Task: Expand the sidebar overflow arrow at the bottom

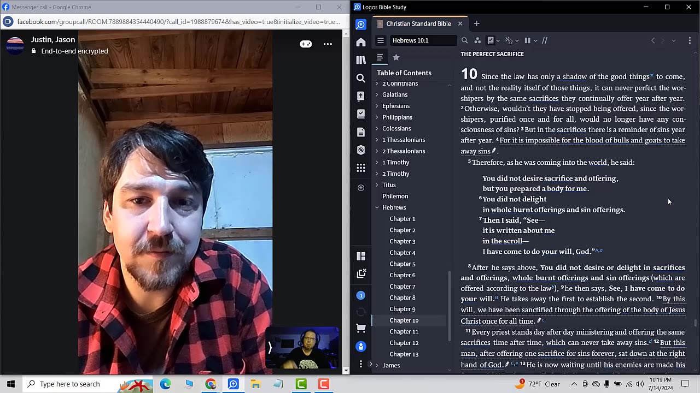Action: (370, 364)
